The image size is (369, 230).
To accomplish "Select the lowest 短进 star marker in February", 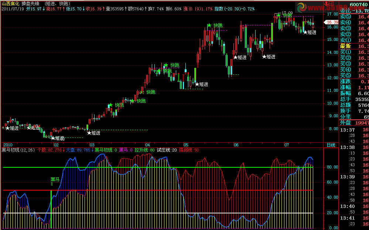I will coord(53,138).
